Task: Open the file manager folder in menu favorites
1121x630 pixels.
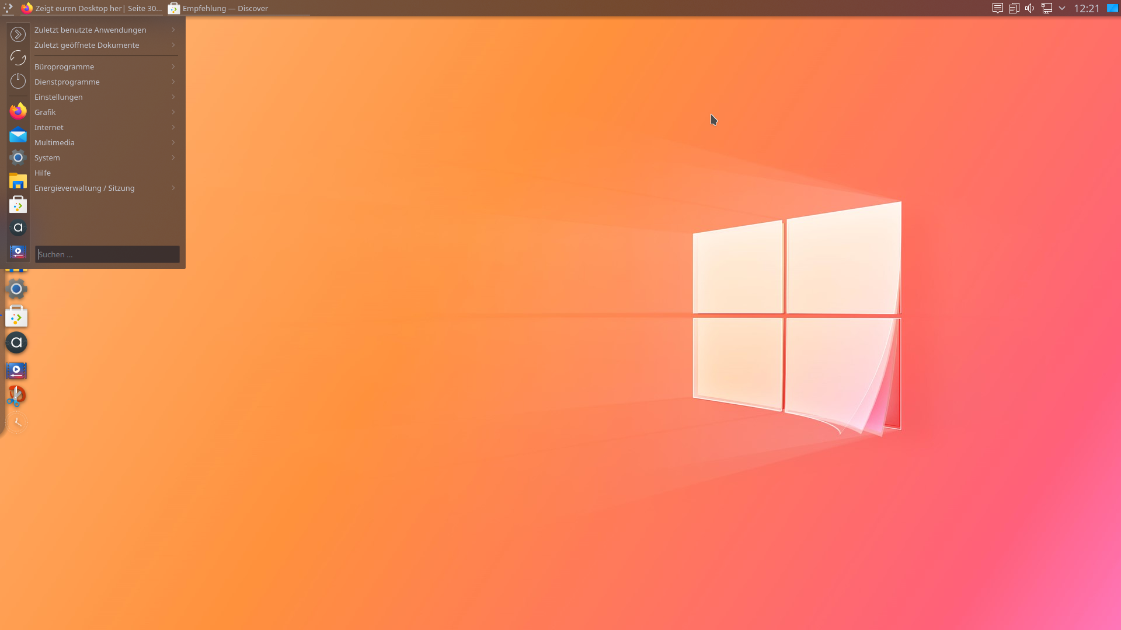Action: 18,181
